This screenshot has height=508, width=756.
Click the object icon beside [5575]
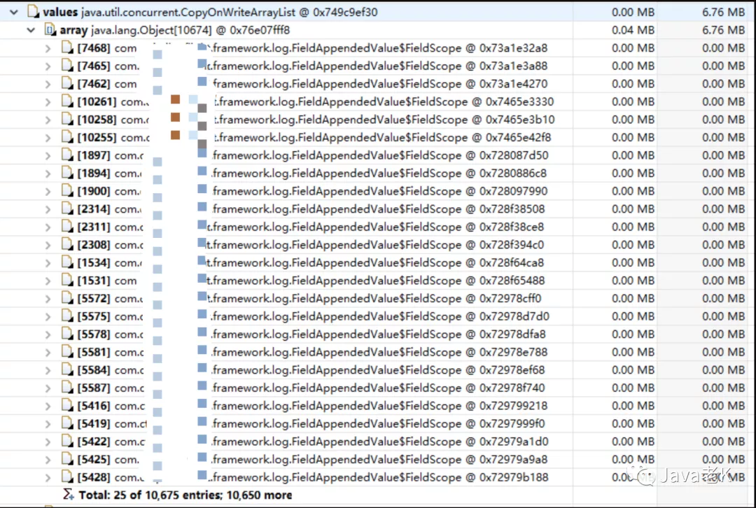click(x=67, y=316)
